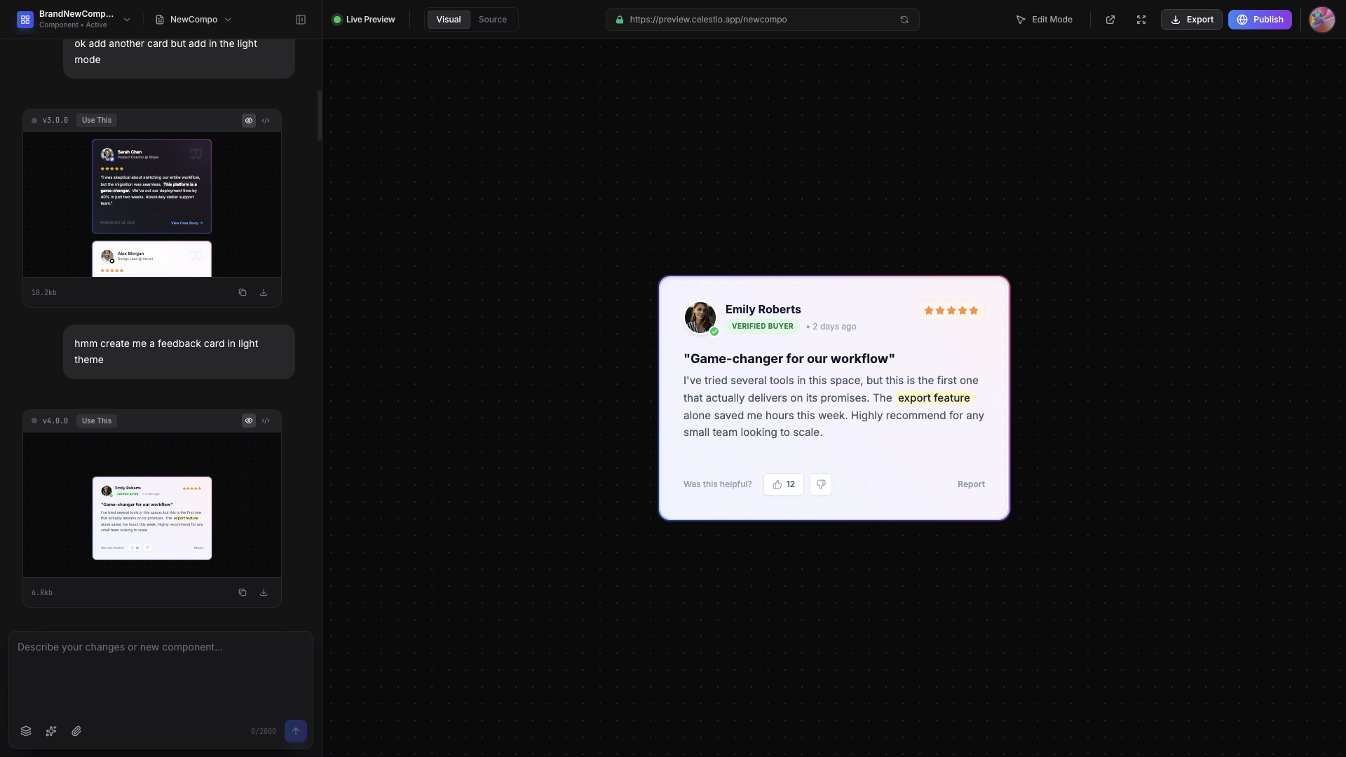
Task: Click the describe changes prompt field
Action: (x=161, y=673)
